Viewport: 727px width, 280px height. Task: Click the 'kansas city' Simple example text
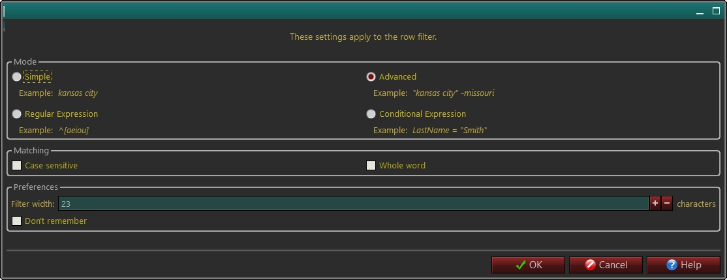(x=78, y=93)
